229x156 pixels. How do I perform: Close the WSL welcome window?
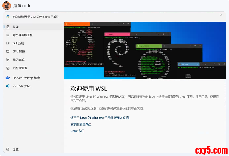click(221, 15)
